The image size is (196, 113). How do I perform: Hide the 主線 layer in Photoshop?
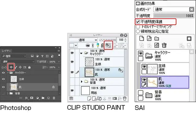coord(3,79)
